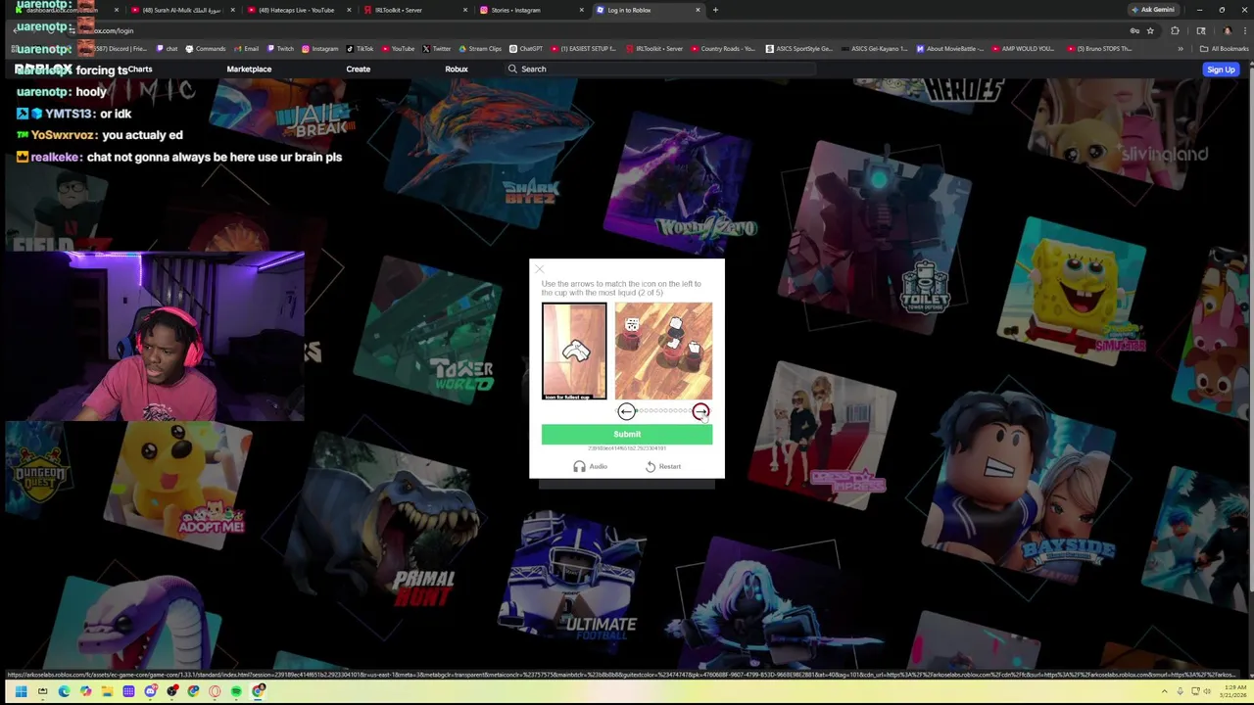Open Roblox Marketplace
1254x705 pixels.
pos(249,69)
